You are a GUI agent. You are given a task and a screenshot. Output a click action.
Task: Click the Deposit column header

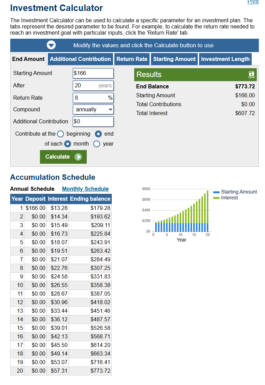pyautogui.click(x=36, y=199)
